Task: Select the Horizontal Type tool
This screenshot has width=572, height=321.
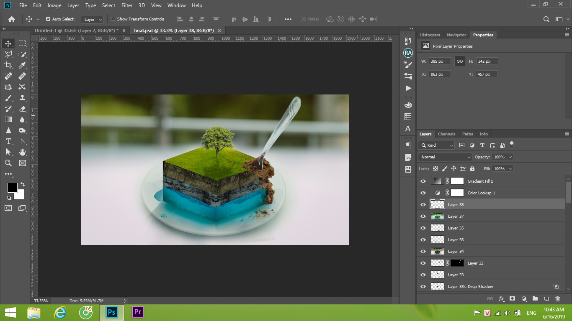Action: 8,141
